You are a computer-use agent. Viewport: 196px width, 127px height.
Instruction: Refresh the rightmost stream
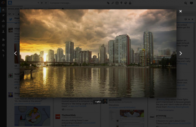186,19
